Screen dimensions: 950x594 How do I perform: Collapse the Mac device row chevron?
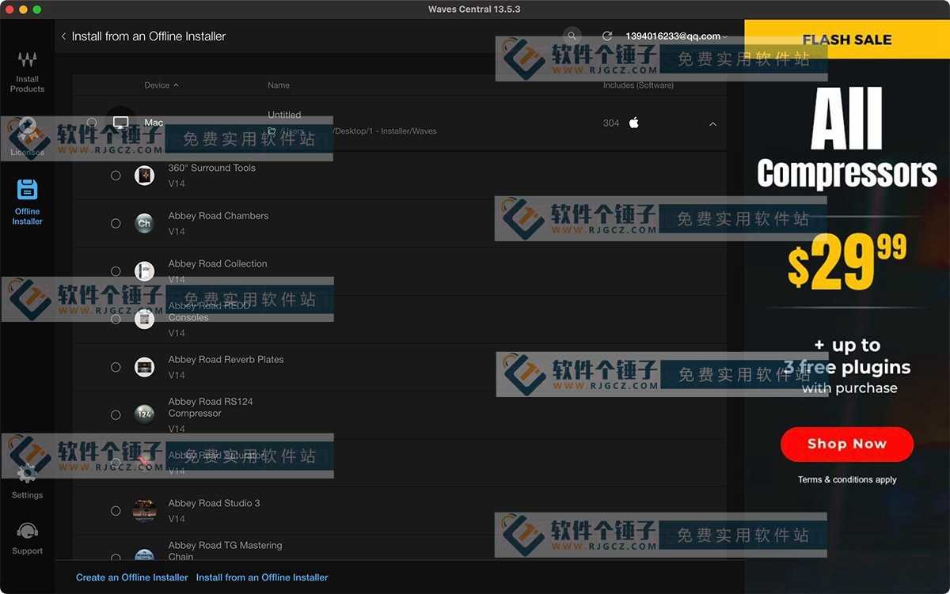(712, 124)
